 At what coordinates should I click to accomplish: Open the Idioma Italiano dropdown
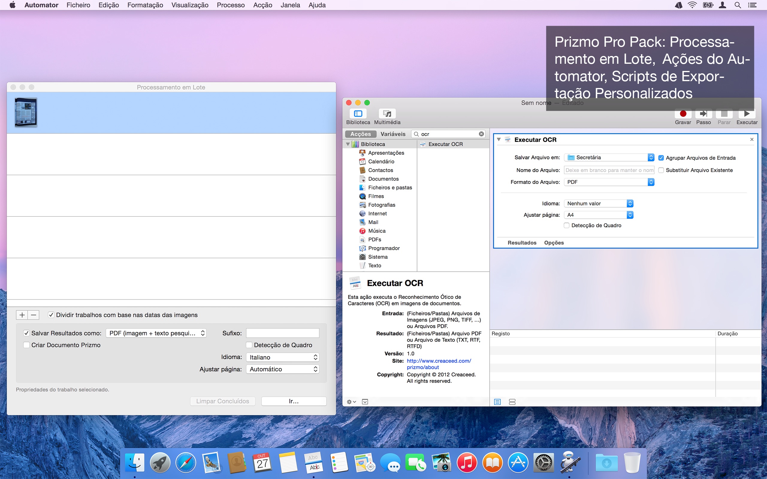coord(283,357)
